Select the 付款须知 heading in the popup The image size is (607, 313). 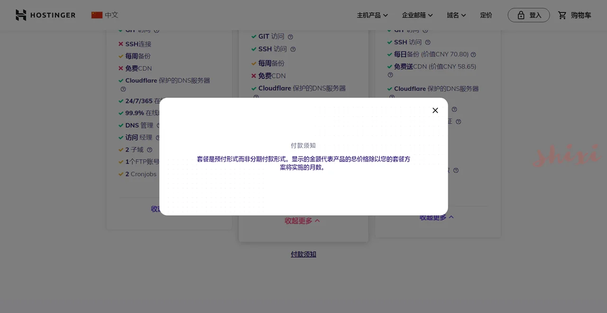[303, 146]
